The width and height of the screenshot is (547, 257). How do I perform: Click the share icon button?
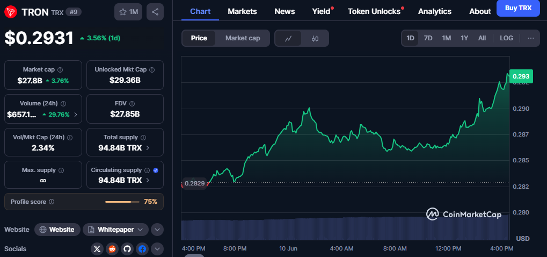[155, 12]
